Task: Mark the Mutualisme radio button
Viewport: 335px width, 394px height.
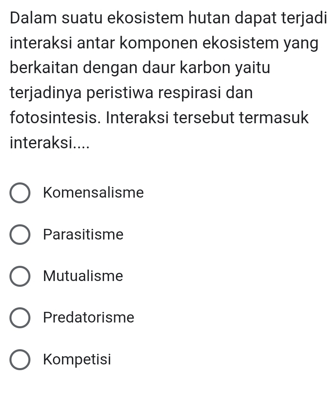Action: coord(19,276)
